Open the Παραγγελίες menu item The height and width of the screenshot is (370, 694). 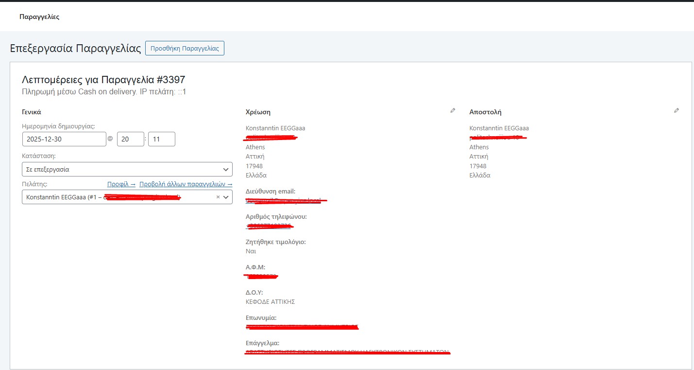(39, 17)
